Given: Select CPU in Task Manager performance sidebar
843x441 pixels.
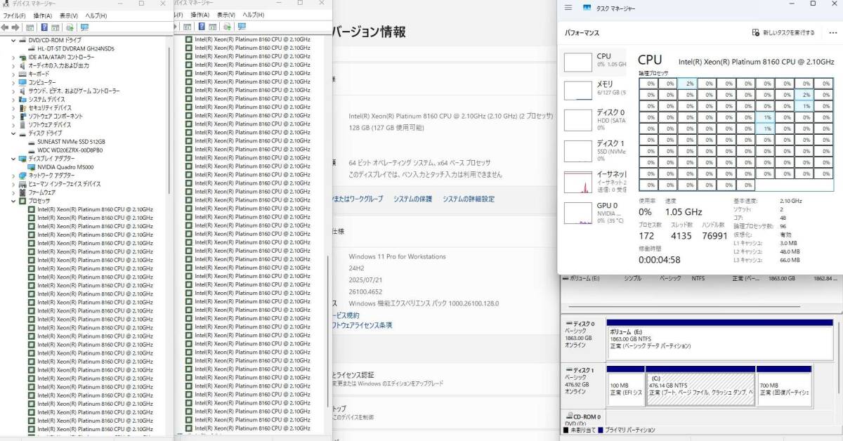Looking at the screenshot, I should [596, 61].
